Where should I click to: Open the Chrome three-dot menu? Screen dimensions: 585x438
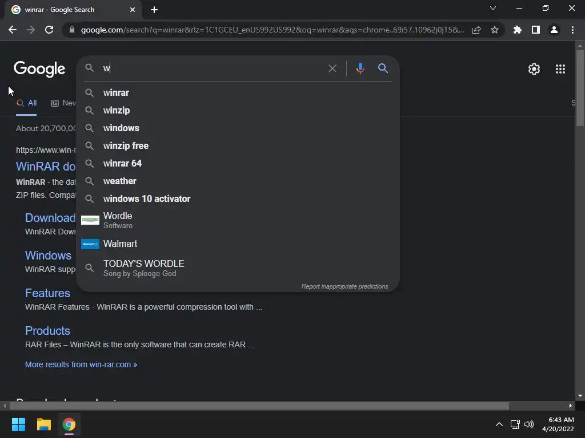572,30
